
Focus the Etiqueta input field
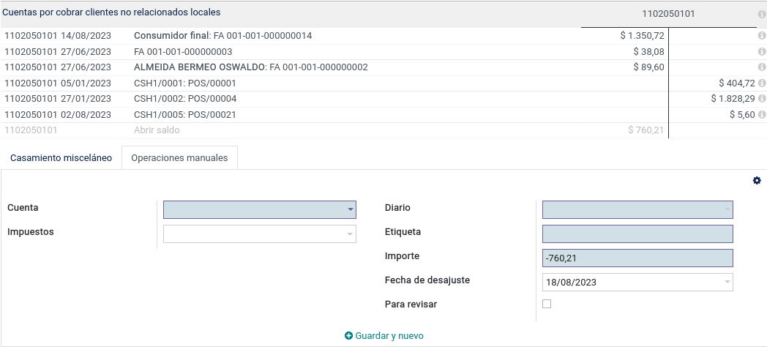637,234
